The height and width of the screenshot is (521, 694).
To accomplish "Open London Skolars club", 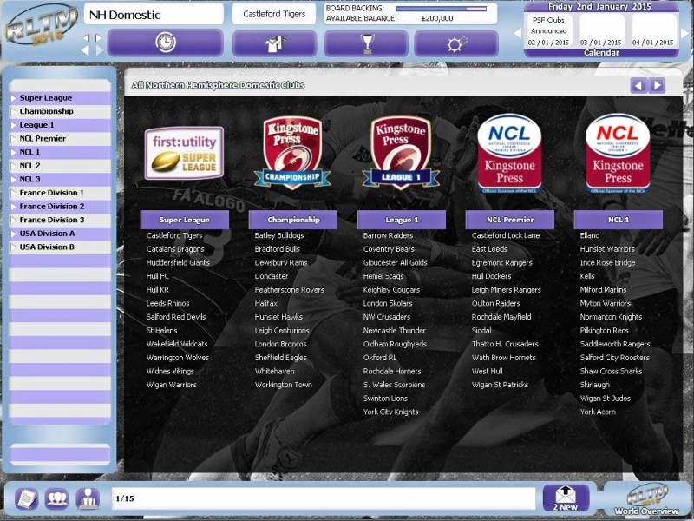I will (x=387, y=303).
